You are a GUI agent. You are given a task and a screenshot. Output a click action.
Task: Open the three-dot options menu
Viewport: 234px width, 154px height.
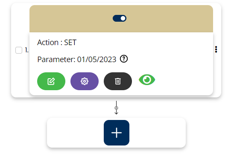click(x=216, y=49)
